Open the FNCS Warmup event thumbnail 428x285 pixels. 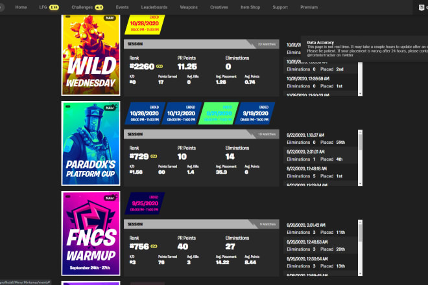[x=91, y=233]
